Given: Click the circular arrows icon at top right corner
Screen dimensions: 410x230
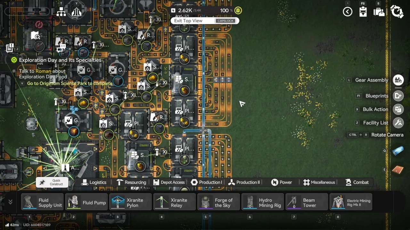Looking at the screenshot, I should tap(397, 12).
